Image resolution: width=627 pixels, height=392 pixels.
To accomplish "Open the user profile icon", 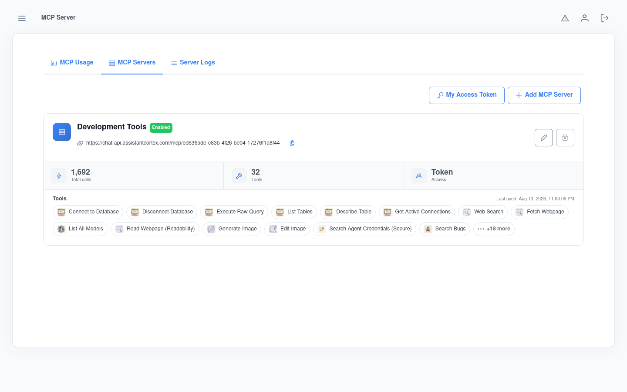I will coord(585,18).
